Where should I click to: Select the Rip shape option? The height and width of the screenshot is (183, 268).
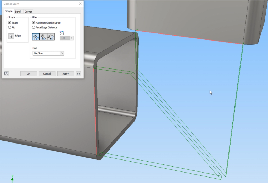10,27
